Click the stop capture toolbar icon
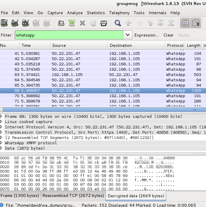Image resolution: width=206 pixels, height=207 pixels. pos(36,23)
